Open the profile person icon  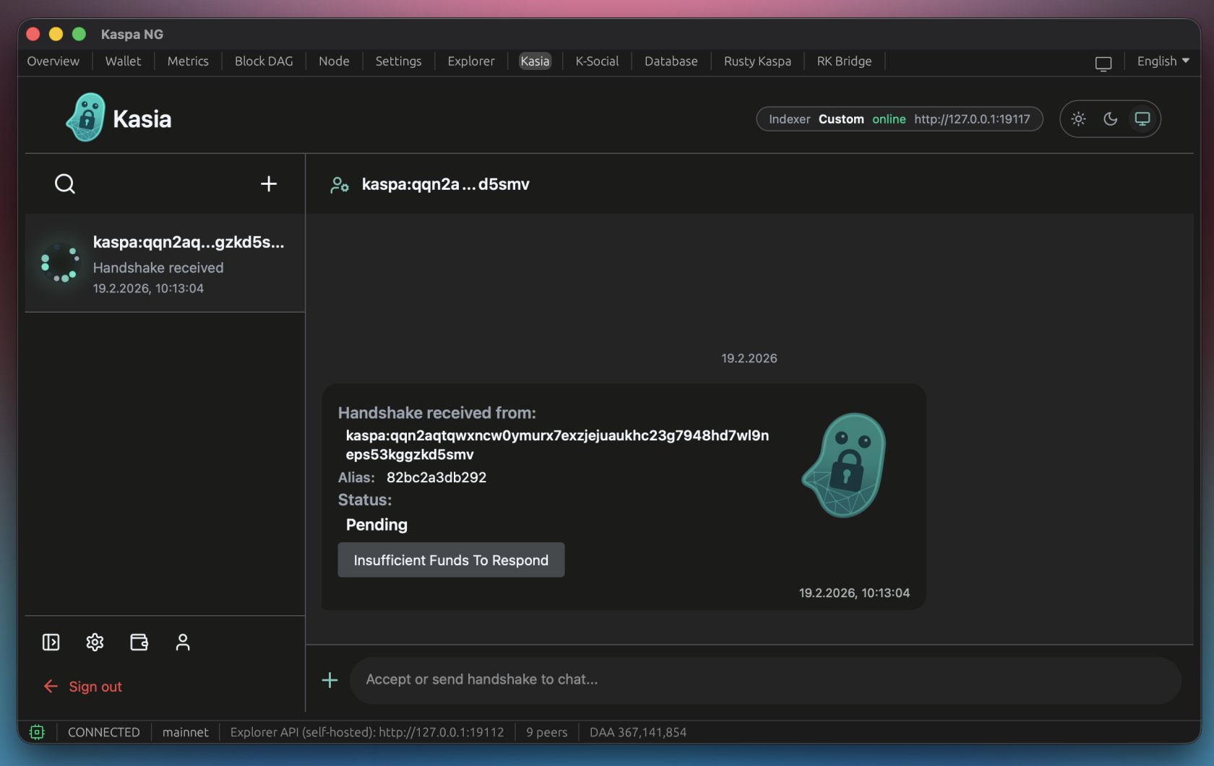183,642
